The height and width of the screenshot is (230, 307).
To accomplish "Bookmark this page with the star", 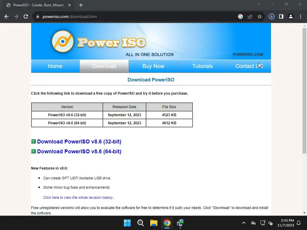I will coord(260,17).
